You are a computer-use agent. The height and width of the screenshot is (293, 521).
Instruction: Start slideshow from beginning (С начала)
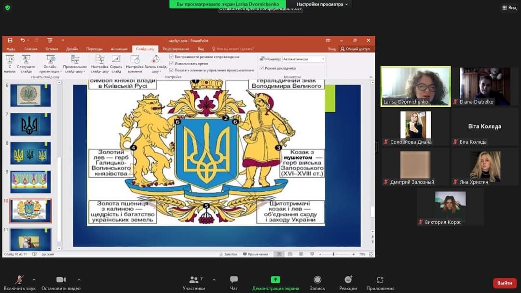(10, 60)
